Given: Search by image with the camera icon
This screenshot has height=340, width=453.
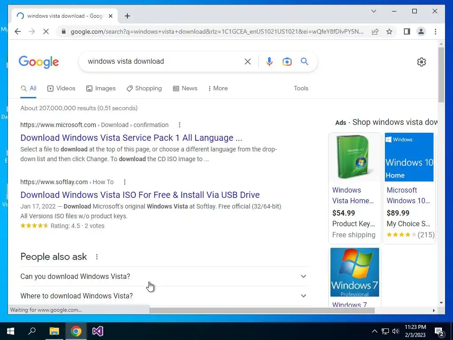Looking at the screenshot, I should click(287, 61).
